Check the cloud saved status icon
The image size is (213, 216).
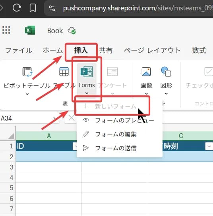72,31
